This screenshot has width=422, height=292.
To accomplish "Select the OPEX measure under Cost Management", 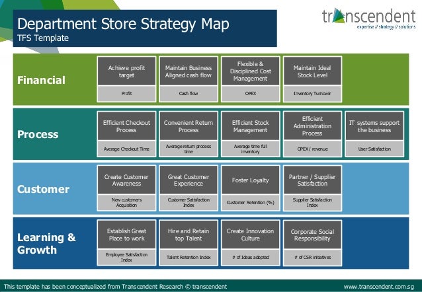I will click(250, 94).
